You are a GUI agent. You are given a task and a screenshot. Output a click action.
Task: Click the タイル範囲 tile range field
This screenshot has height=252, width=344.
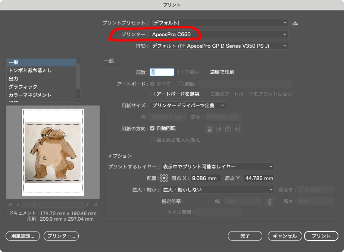[x=219, y=212]
